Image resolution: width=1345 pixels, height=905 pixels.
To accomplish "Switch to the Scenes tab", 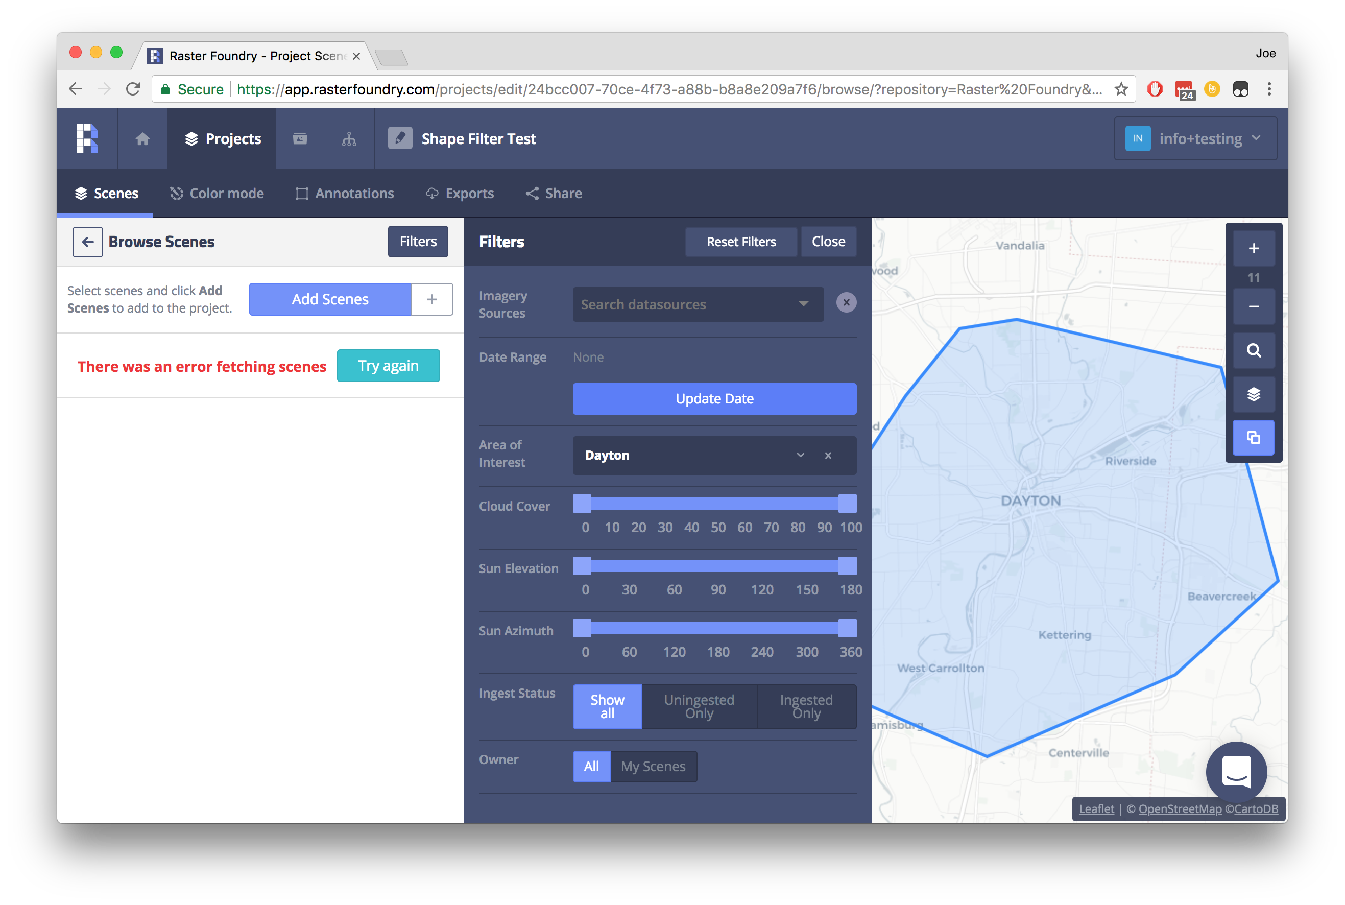I will point(106,194).
